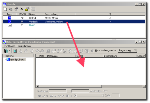Click the Attach reference icon
The image size is (150, 103).
(15, 51)
